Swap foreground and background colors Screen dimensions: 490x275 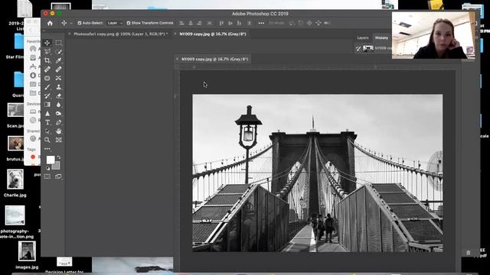point(59,157)
